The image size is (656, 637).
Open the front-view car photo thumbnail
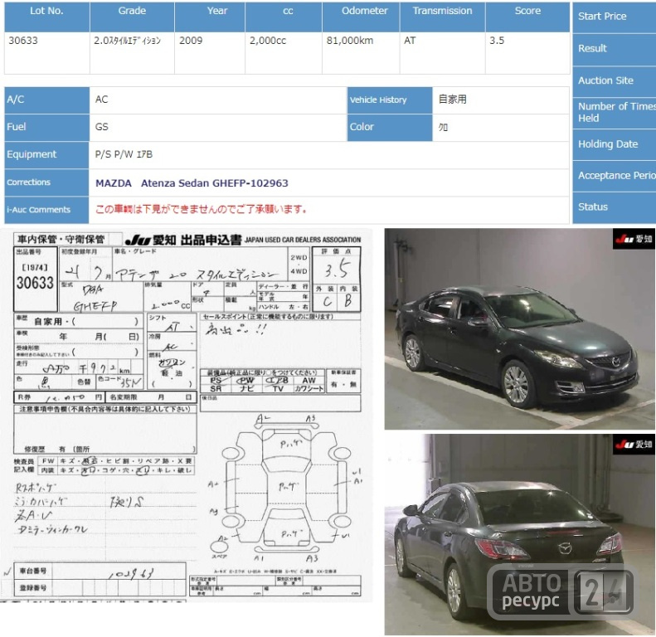point(520,328)
